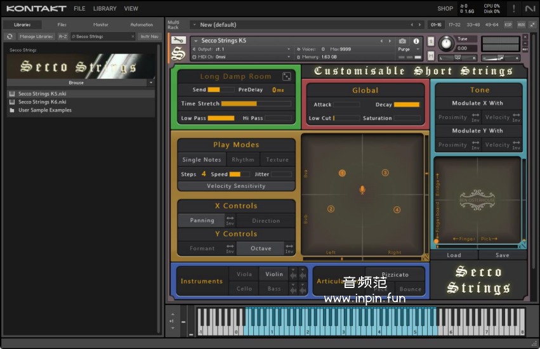Open the Multi Rack preset dropdown
540x349 pixels.
click(195, 25)
